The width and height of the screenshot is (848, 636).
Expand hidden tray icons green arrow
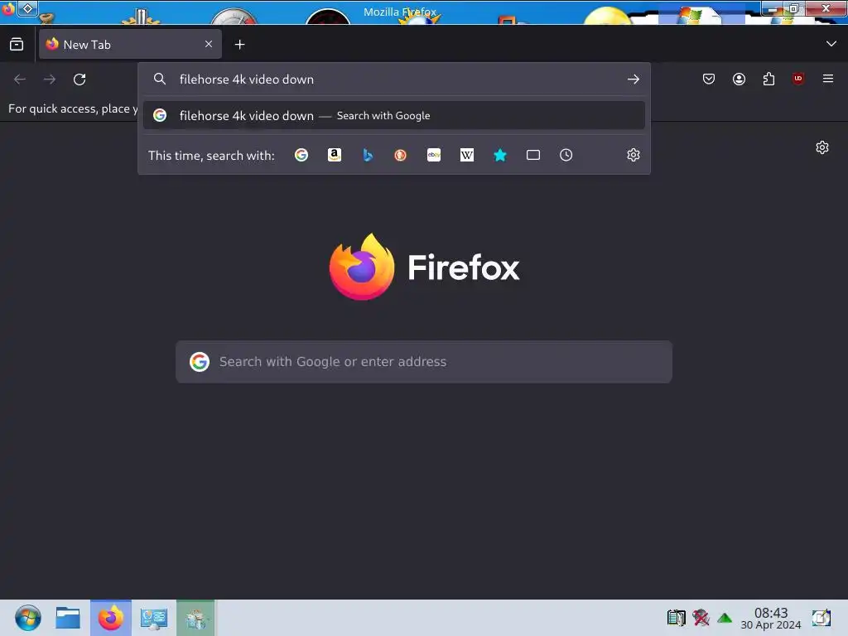tap(725, 618)
